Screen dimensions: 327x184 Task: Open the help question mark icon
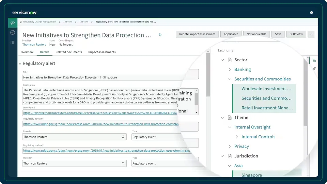pyautogui.click(x=311, y=13)
